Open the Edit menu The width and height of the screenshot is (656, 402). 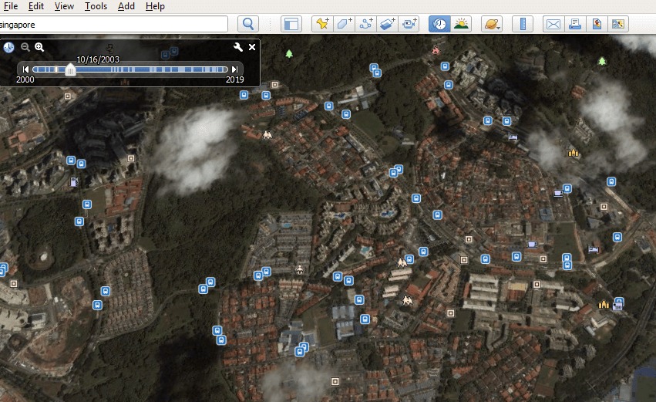[36, 6]
